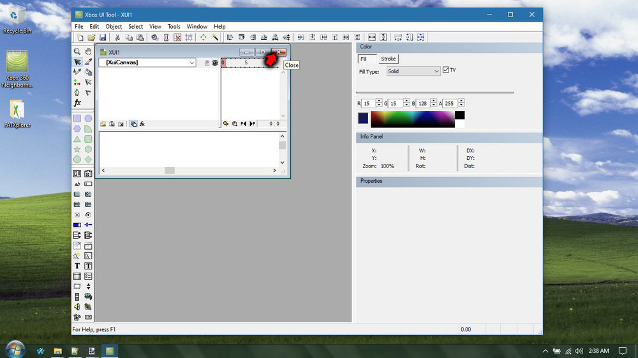
Task: Select the Radio button control tool
Action: pos(88,215)
